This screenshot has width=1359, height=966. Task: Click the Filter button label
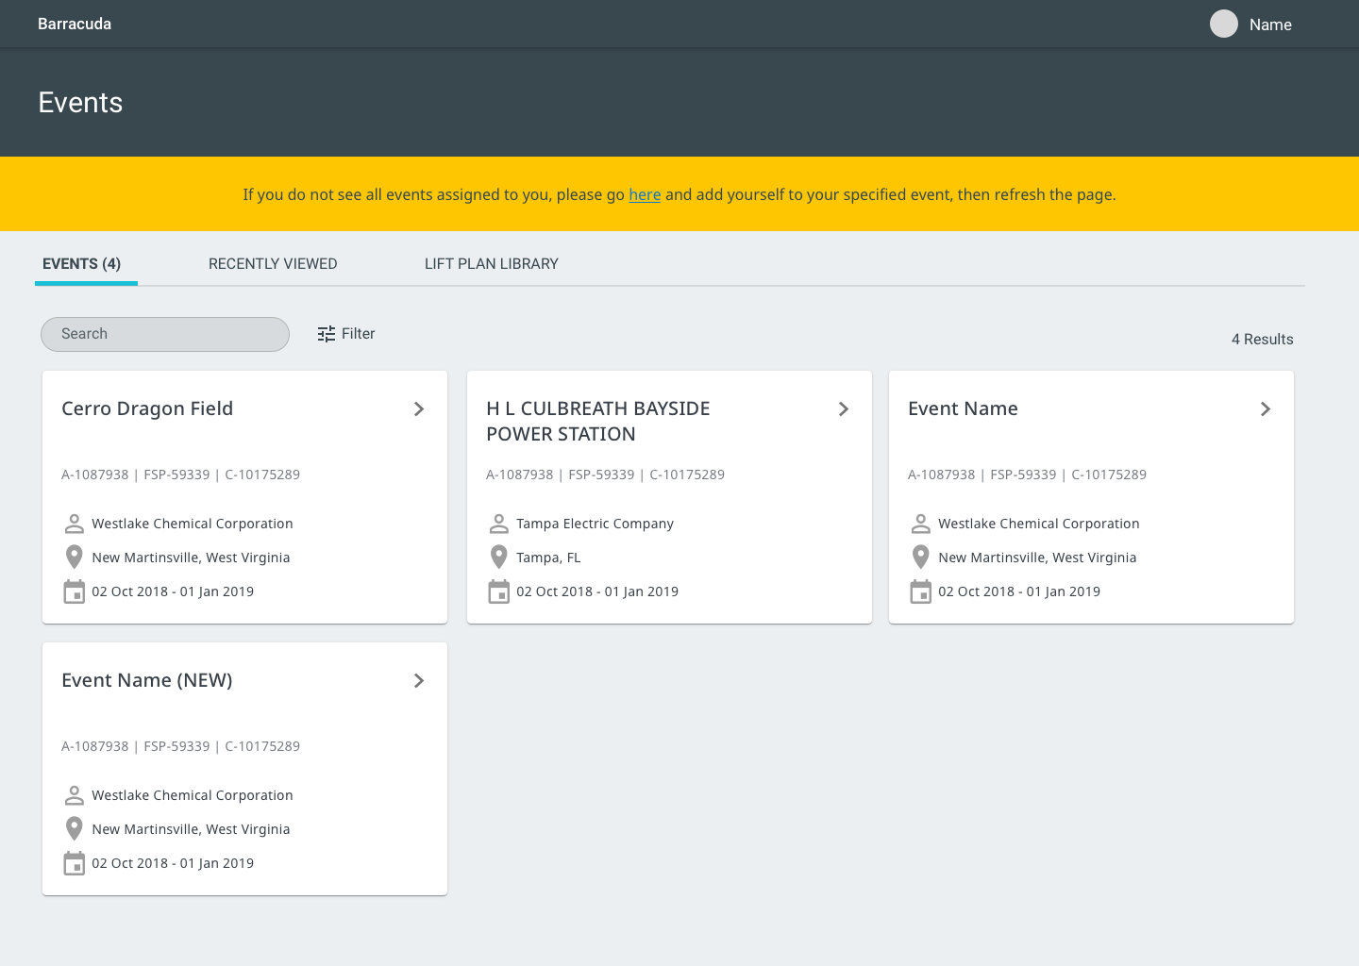point(358,334)
